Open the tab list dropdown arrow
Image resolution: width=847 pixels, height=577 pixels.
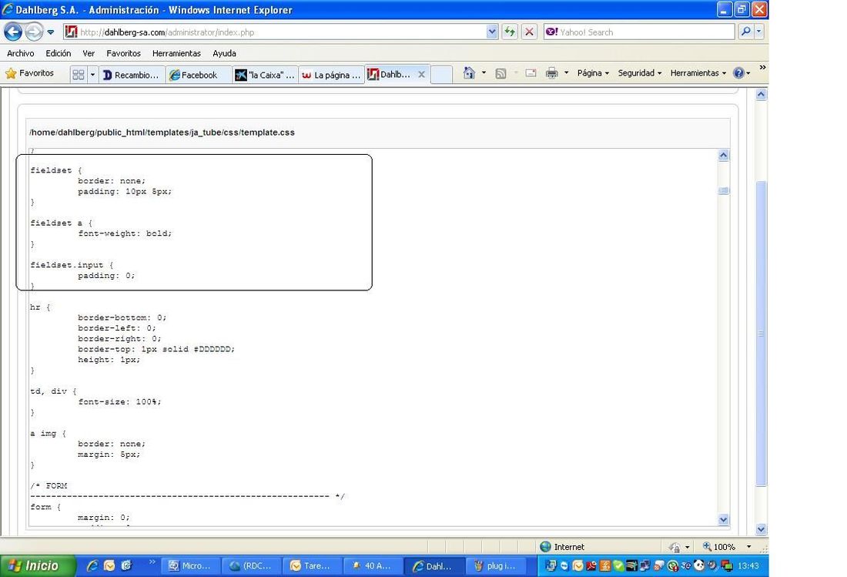(x=92, y=75)
